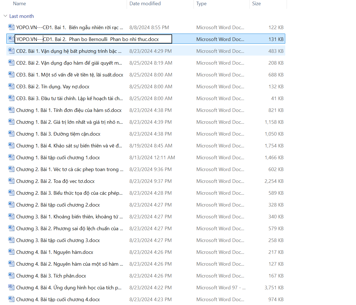Select Word icon of YOPO.VN CĐ1 Bai 1 file
Screen dimensions: 356x305
tap(11, 27)
